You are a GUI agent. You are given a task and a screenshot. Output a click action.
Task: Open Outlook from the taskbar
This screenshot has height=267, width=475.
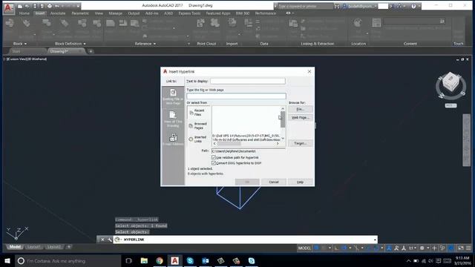[x=206, y=260]
